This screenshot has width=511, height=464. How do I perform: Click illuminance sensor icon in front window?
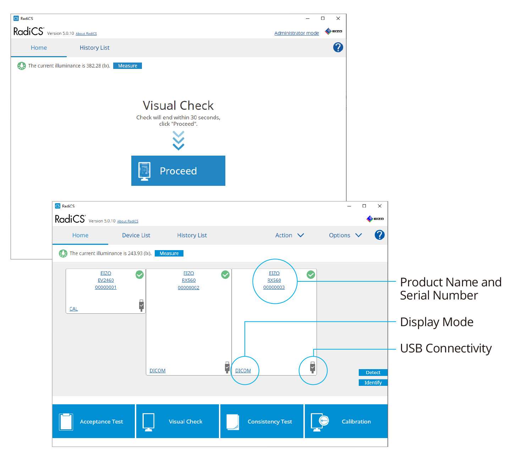point(63,253)
